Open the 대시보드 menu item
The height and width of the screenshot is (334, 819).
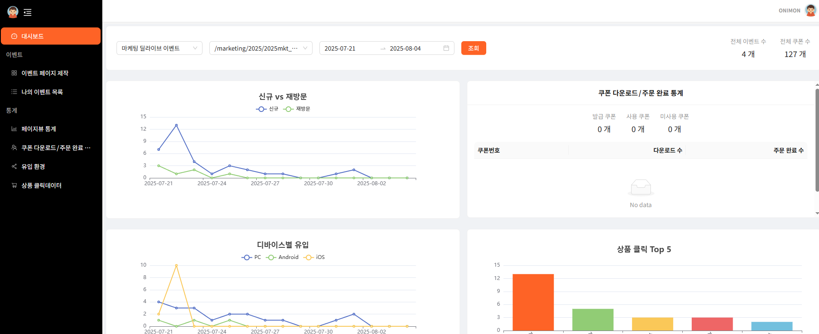[x=51, y=36]
